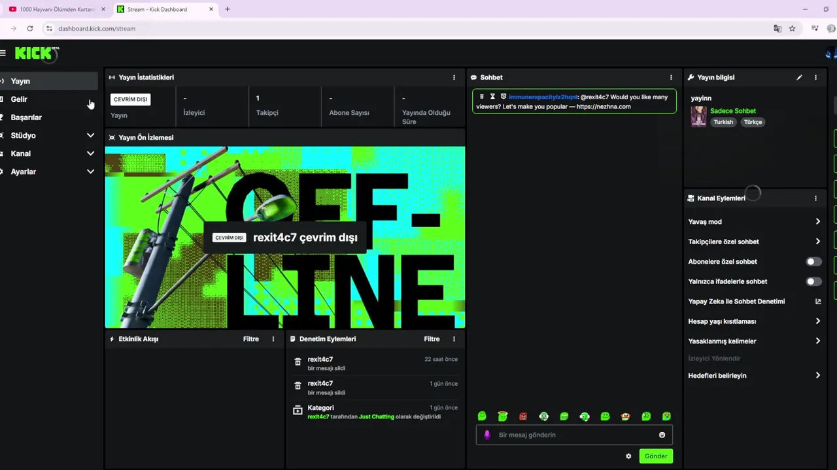
Task: Click Chrome translate page icon
Action: [x=777, y=29]
